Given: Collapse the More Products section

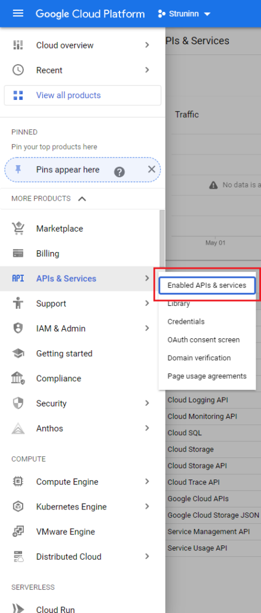Looking at the screenshot, I should coord(82,199).
